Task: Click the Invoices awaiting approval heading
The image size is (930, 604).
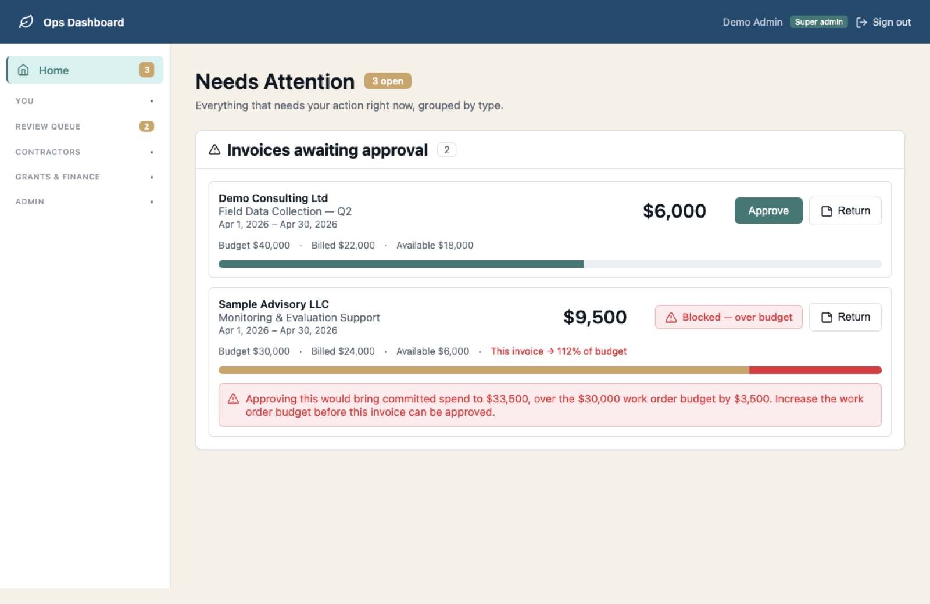Action: pos(327,150)
